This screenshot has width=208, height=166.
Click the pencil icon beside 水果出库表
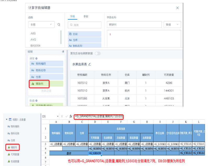point(90,64)
